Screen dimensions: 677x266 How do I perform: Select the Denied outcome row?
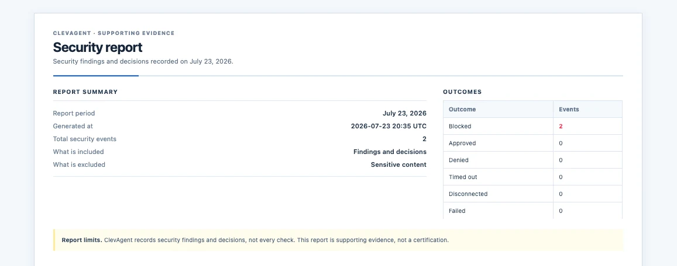(x=532, y=160)
